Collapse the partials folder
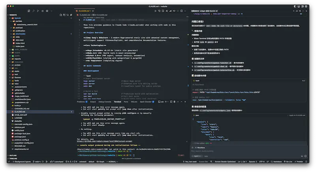The width and height of the screenshot is (316, 172). coord(11,21)
